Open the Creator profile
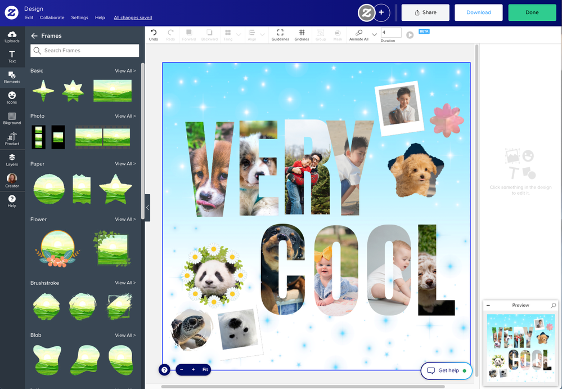The width and height of the screenshot is (562, 389). point(12,180)
